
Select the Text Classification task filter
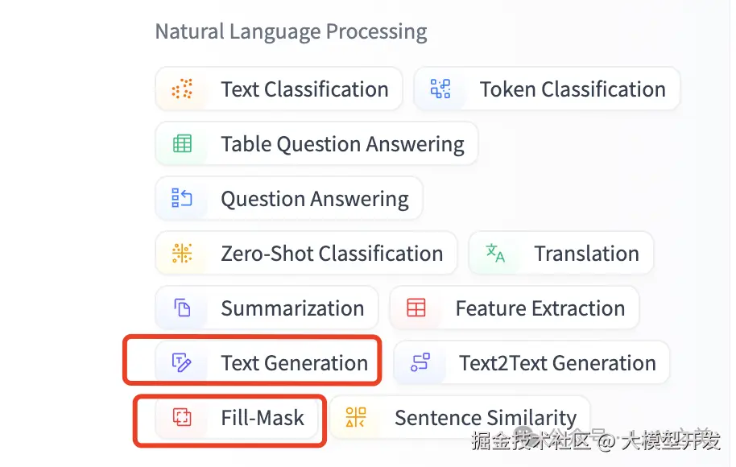pos(304,89)
